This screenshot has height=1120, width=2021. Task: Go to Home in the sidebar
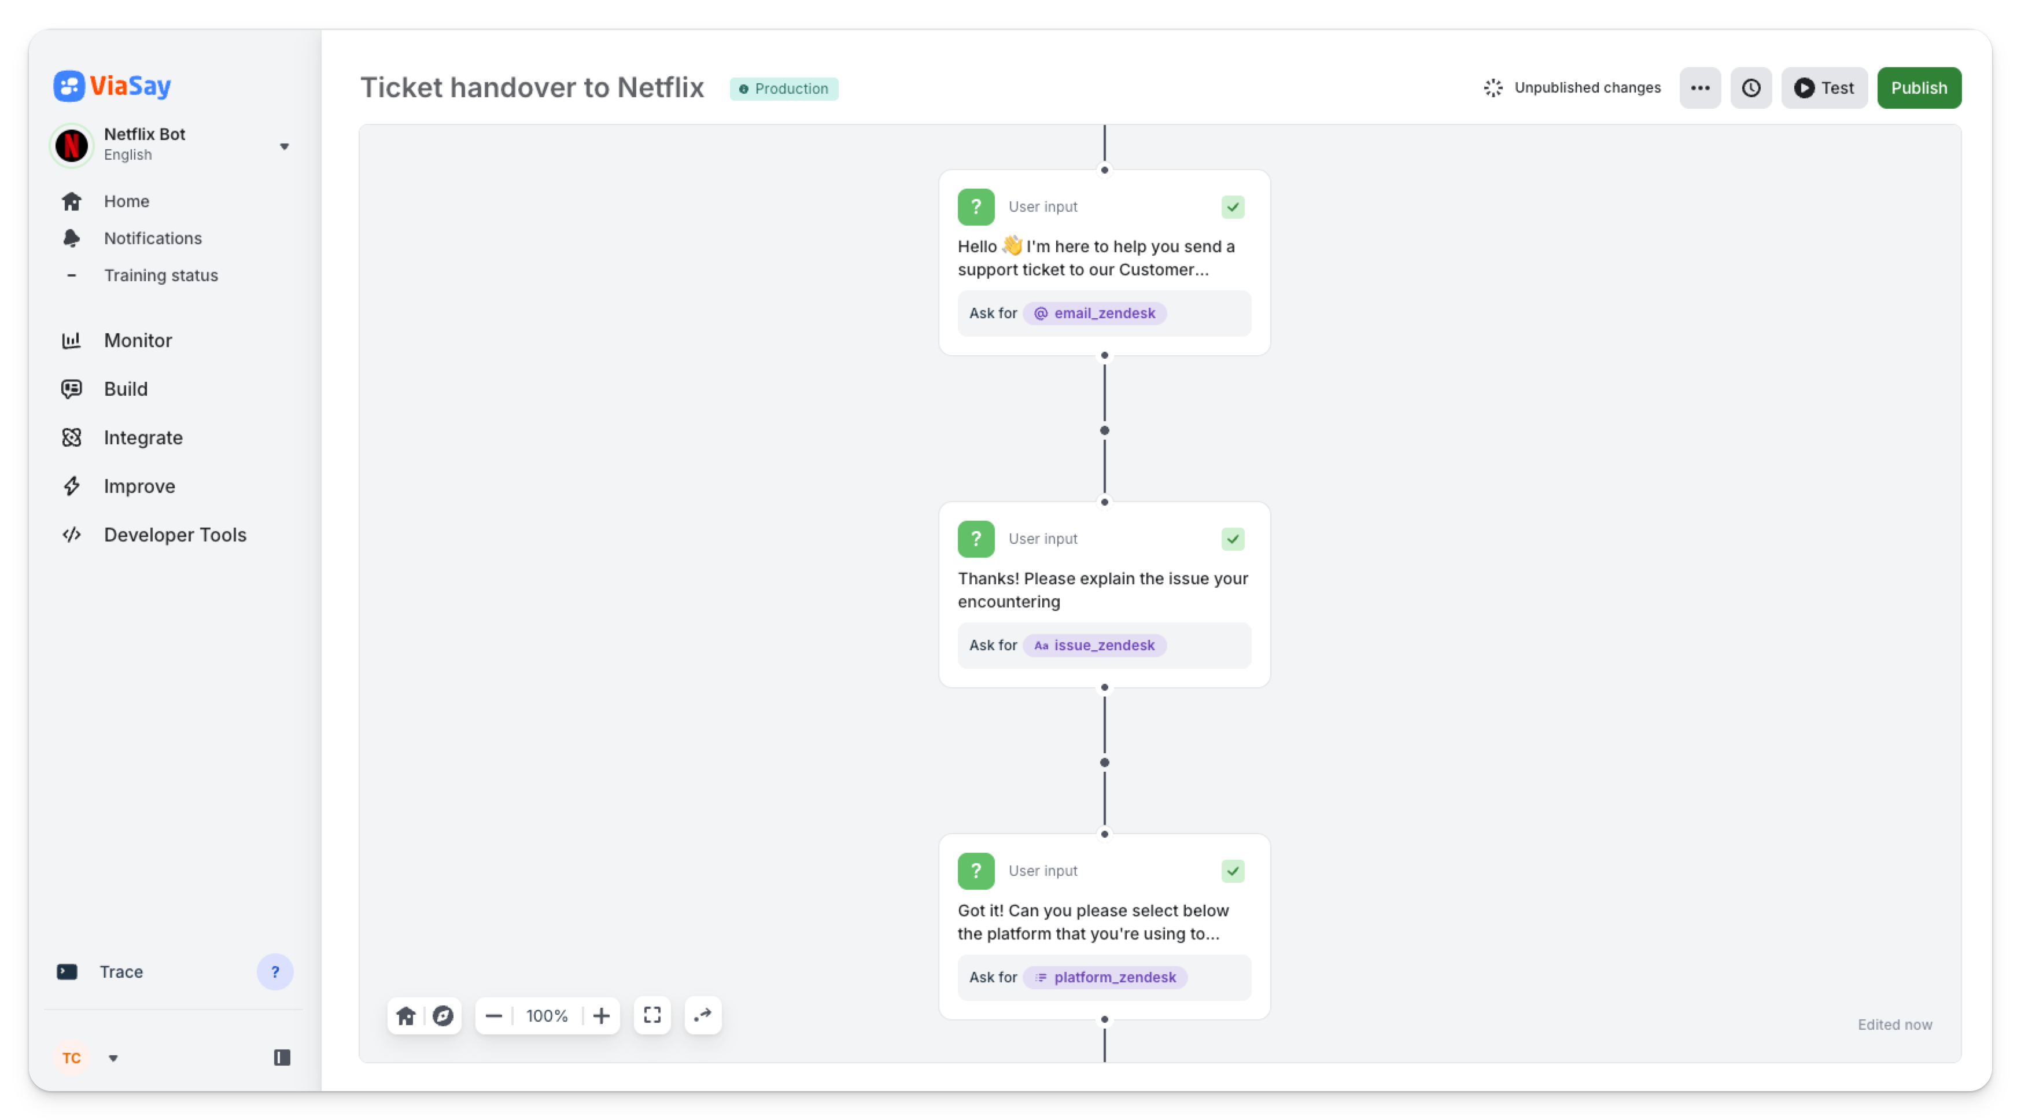click(x=126, y=201)
